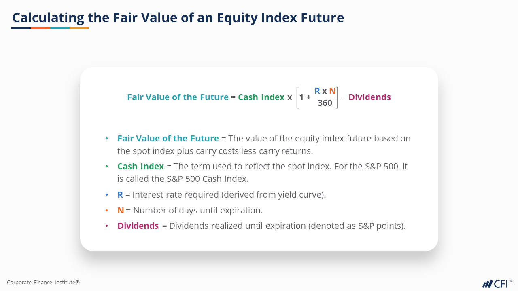This screenshot has height=291, width=518.
Task: Click the orange N in the formula numerator
Action: pyautogui.click(x=332, y=91)
